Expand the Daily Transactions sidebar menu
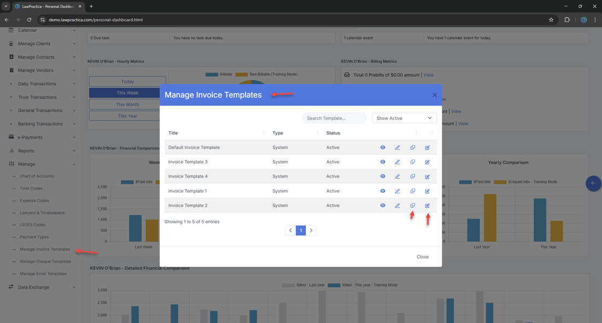The height and width of the screenshot is (323, 602). 43,84
